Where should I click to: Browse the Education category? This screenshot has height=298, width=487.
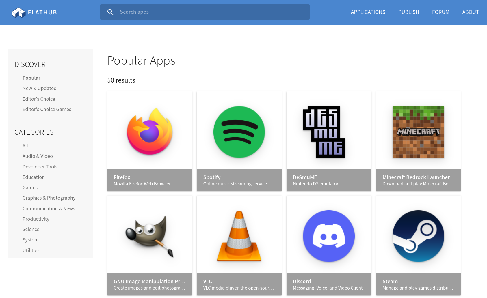click(34, 177)
